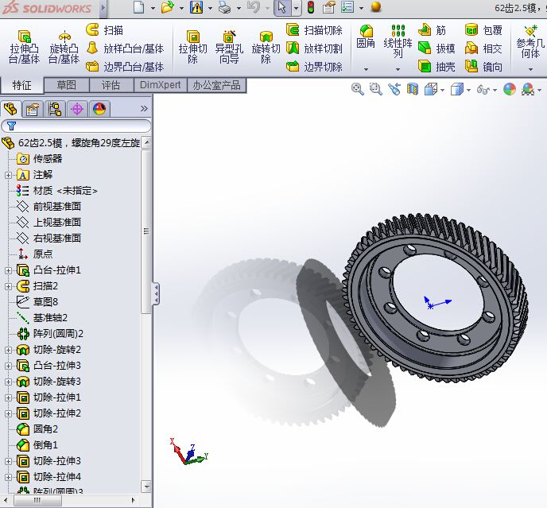Open the ConfigurationManager panel tab icon
Viewport: 547px width, 508px height.
tap(55, 109)
